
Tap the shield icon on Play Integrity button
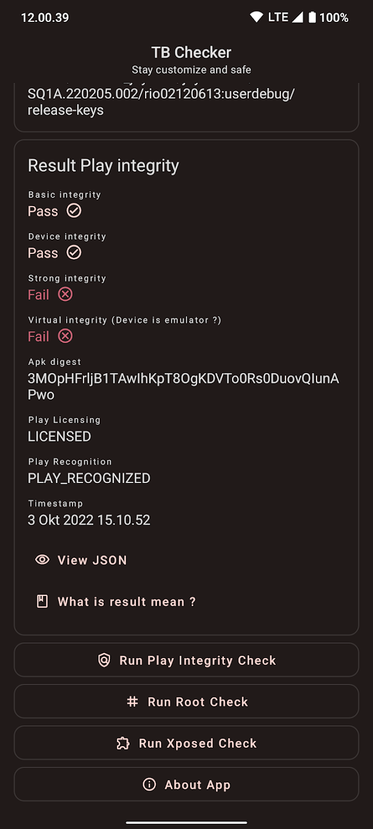pos(104,660)
